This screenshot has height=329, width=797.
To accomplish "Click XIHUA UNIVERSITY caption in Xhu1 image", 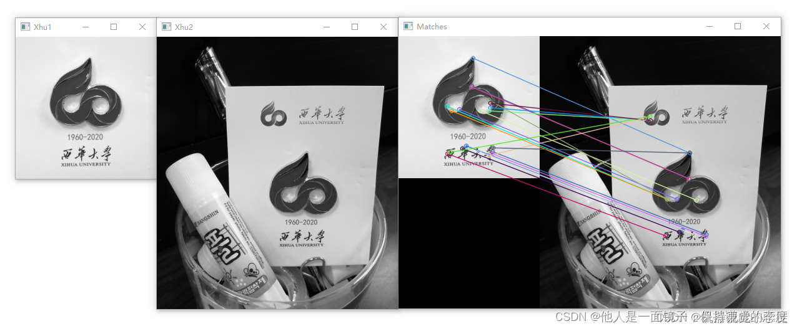I will point(86,164).
